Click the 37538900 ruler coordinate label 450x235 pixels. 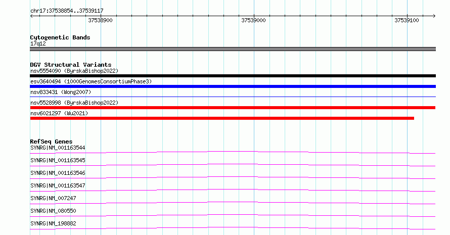[100, 20]
